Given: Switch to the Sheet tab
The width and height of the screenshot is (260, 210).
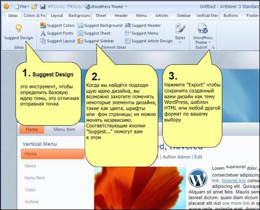Looking at the screenshot, I should point(101,16).
